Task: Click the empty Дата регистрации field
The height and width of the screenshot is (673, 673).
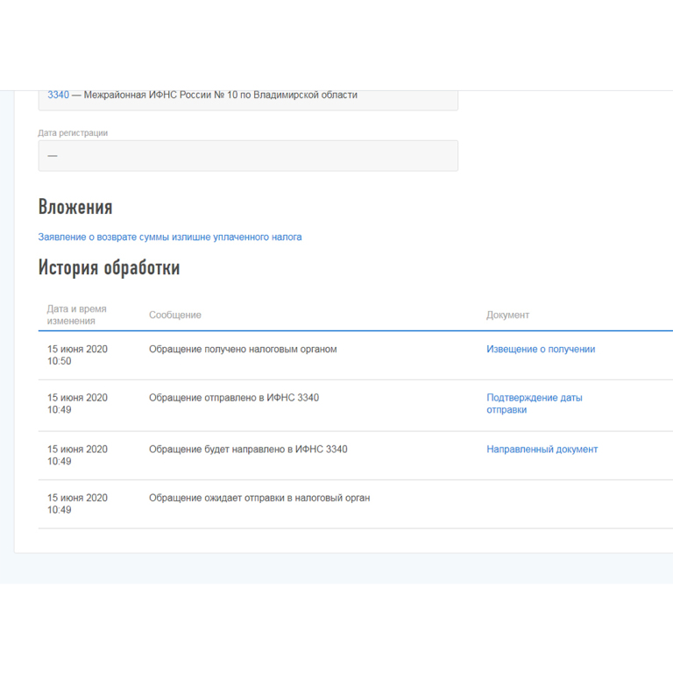Action: click(x=247, y=155)
